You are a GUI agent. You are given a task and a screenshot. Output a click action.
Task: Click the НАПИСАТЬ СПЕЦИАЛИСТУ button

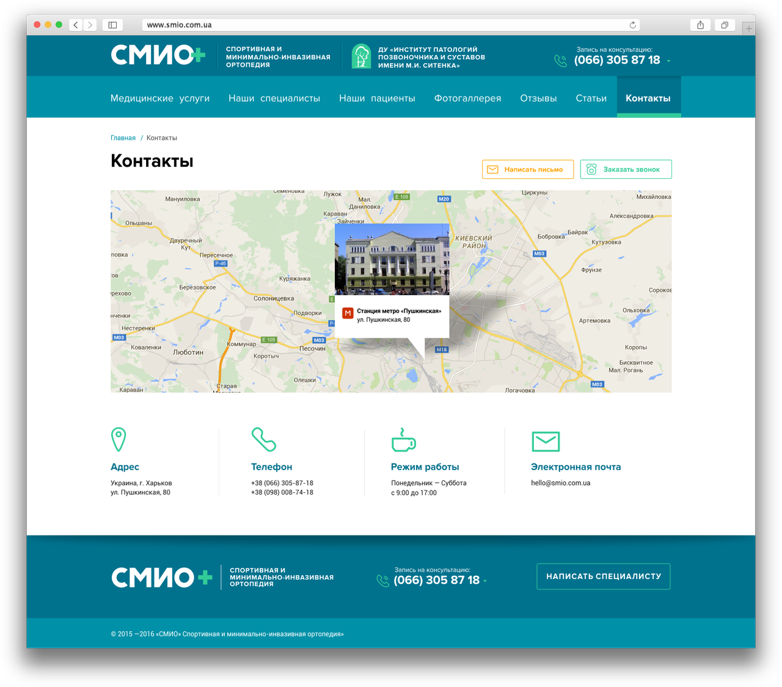[604, 576]
